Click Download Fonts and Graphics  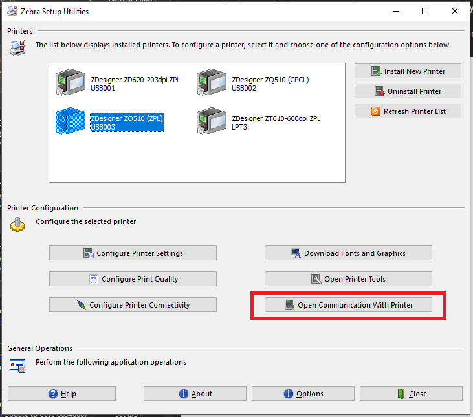[348, 253]
